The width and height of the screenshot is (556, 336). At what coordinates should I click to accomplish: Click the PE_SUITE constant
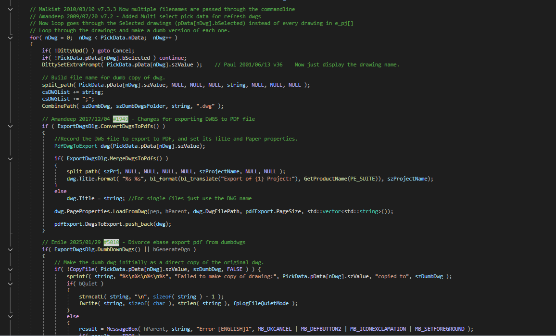(362, 179)
